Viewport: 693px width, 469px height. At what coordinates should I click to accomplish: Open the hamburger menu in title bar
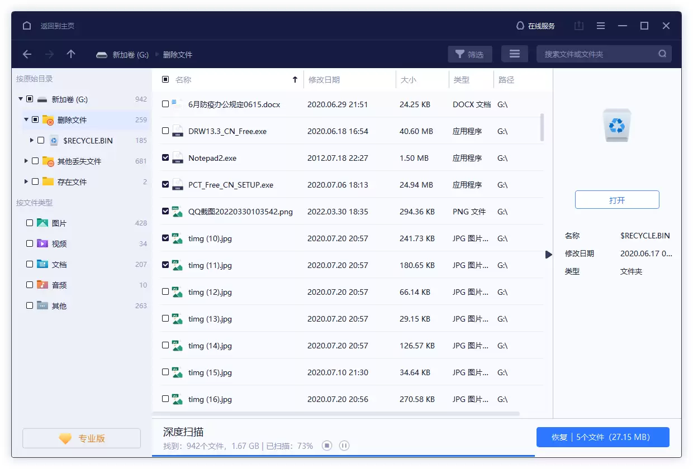click(x=601, y=26)
